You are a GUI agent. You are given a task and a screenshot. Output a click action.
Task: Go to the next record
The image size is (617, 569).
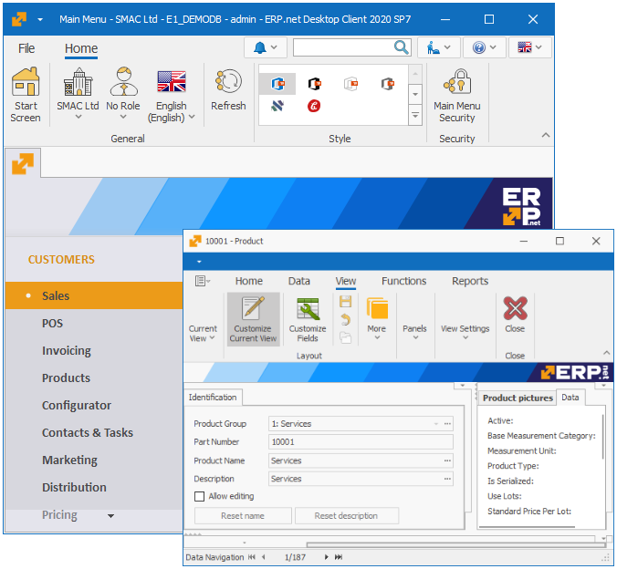tap(326, 557)
